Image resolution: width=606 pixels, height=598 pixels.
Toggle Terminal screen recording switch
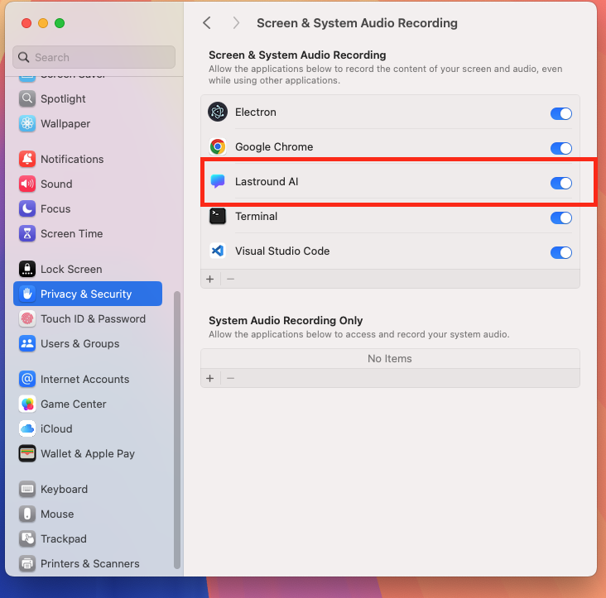coord(561,218)
